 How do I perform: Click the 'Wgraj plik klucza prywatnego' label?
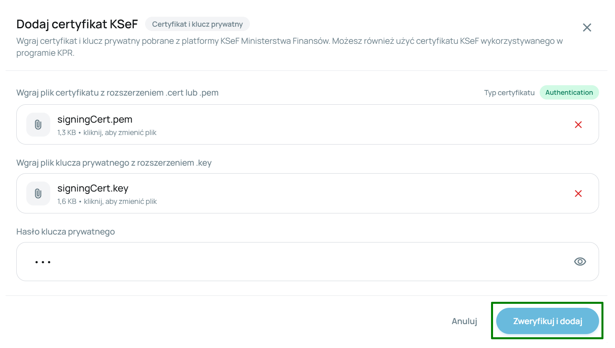(x=114, y=163)
